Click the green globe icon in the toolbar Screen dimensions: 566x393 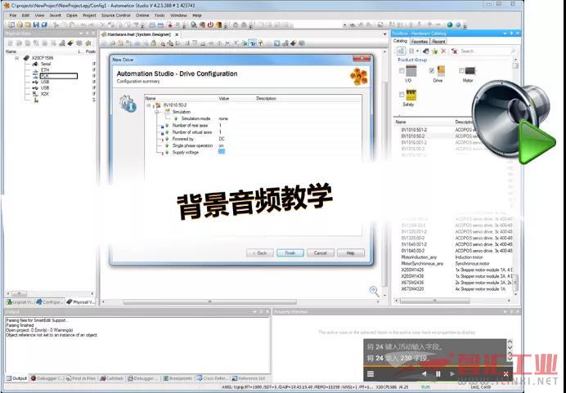(x=450, y=25)
